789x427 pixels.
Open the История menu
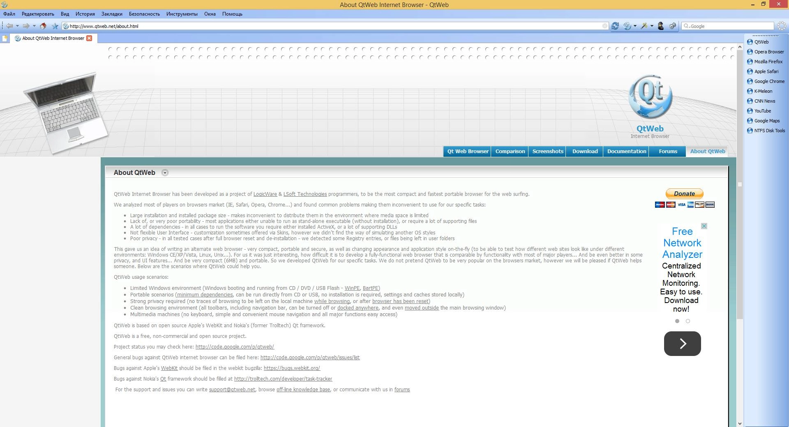85,14
